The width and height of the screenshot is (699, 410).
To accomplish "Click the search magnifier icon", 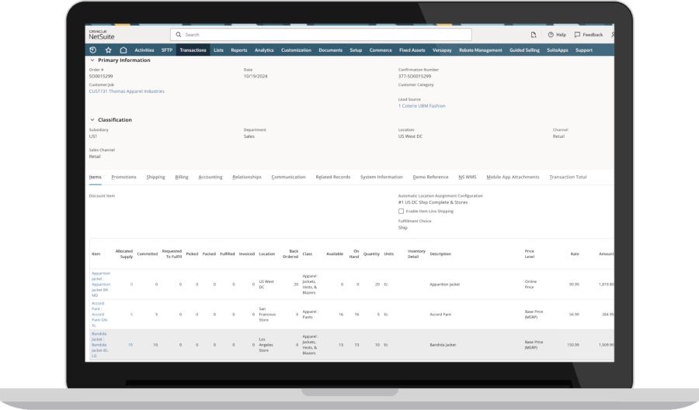I will point(179,35).
